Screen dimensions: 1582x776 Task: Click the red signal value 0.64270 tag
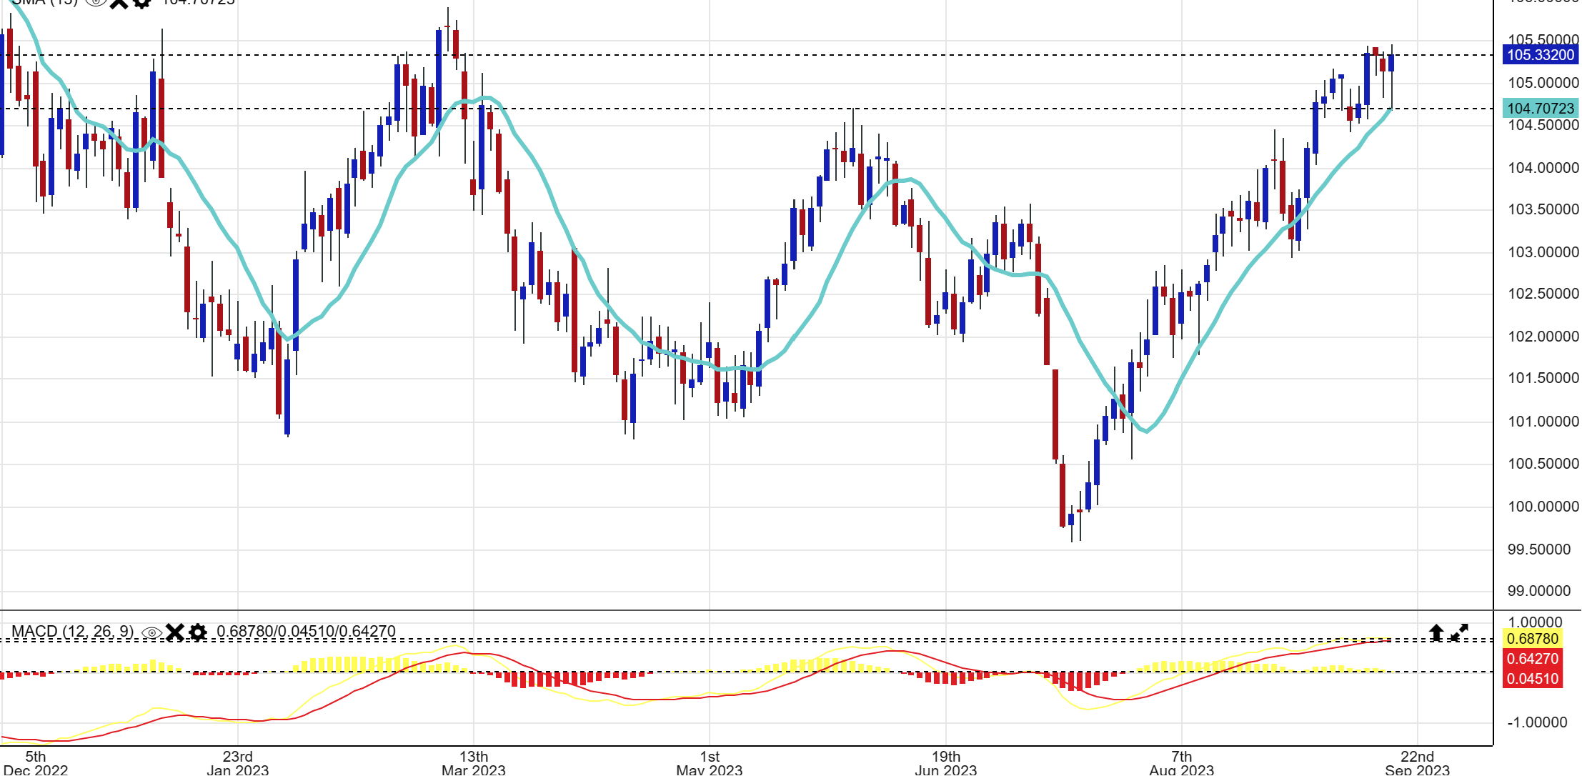[1533, 659]
